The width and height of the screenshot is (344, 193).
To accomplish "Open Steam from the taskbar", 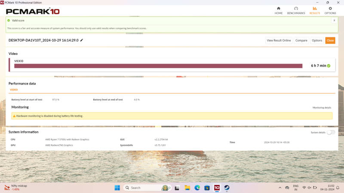I will [x=227, y=188].
